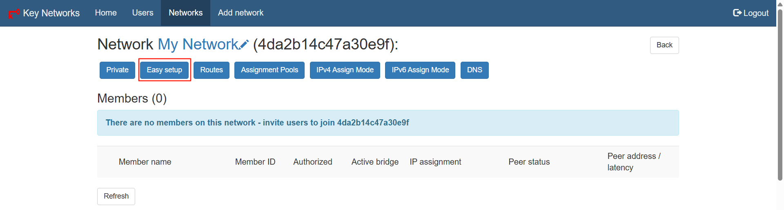Image resolution: width=784 pixels, height=210 pixels.
Task: Open the Users menu item
Action: (x=143, y=13)
